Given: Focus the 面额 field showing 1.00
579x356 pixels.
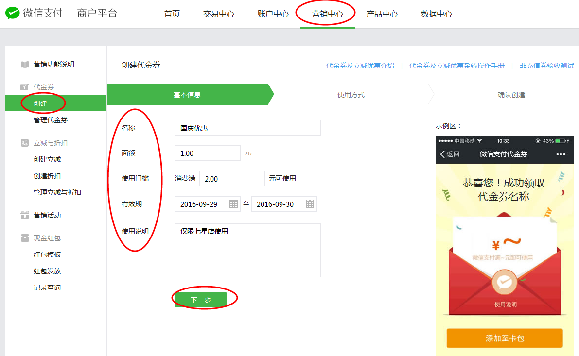Looking at the screenshot, I should click(x=208, y=153).
